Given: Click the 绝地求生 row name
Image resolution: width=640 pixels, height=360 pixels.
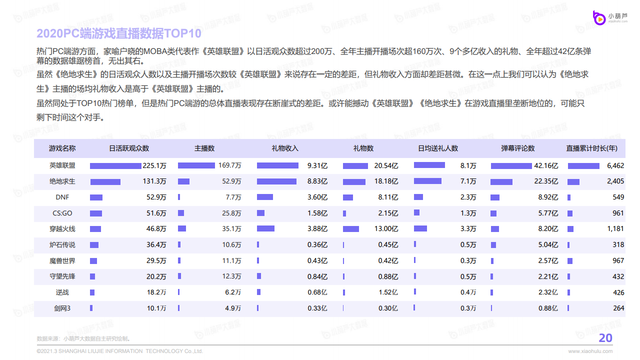Looking at the screenshot, I should 62,181.
